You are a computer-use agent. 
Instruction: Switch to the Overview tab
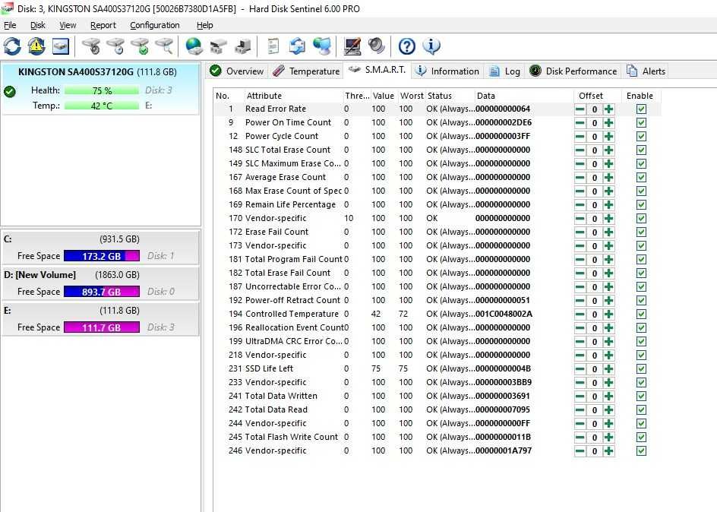[x=237, y=71]
